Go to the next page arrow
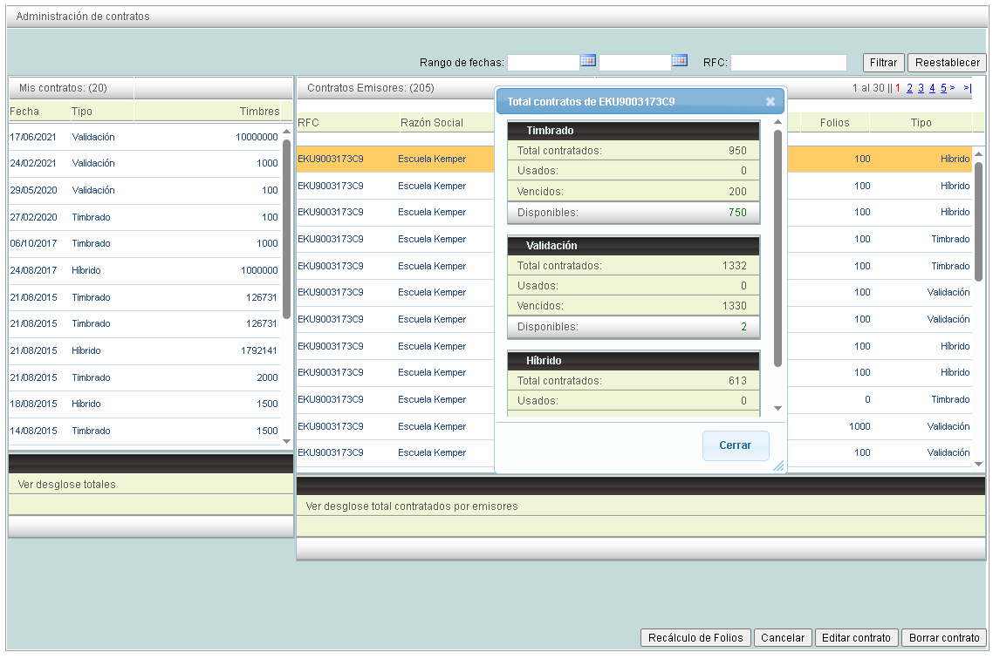 (x=953, y=88)
